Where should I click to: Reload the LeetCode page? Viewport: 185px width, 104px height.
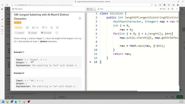pos(7,5)
